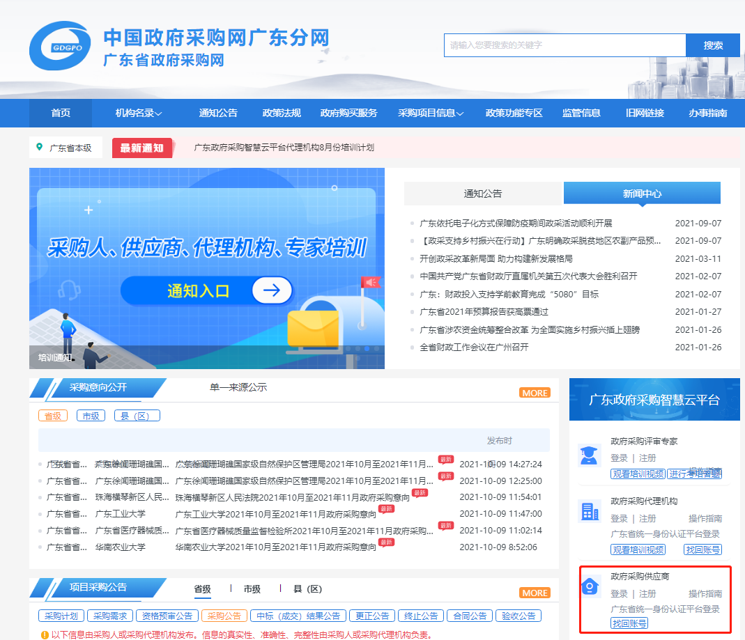Click the 搜索 search button
Viewport: 745px width, 640px height.
point(713,45)
